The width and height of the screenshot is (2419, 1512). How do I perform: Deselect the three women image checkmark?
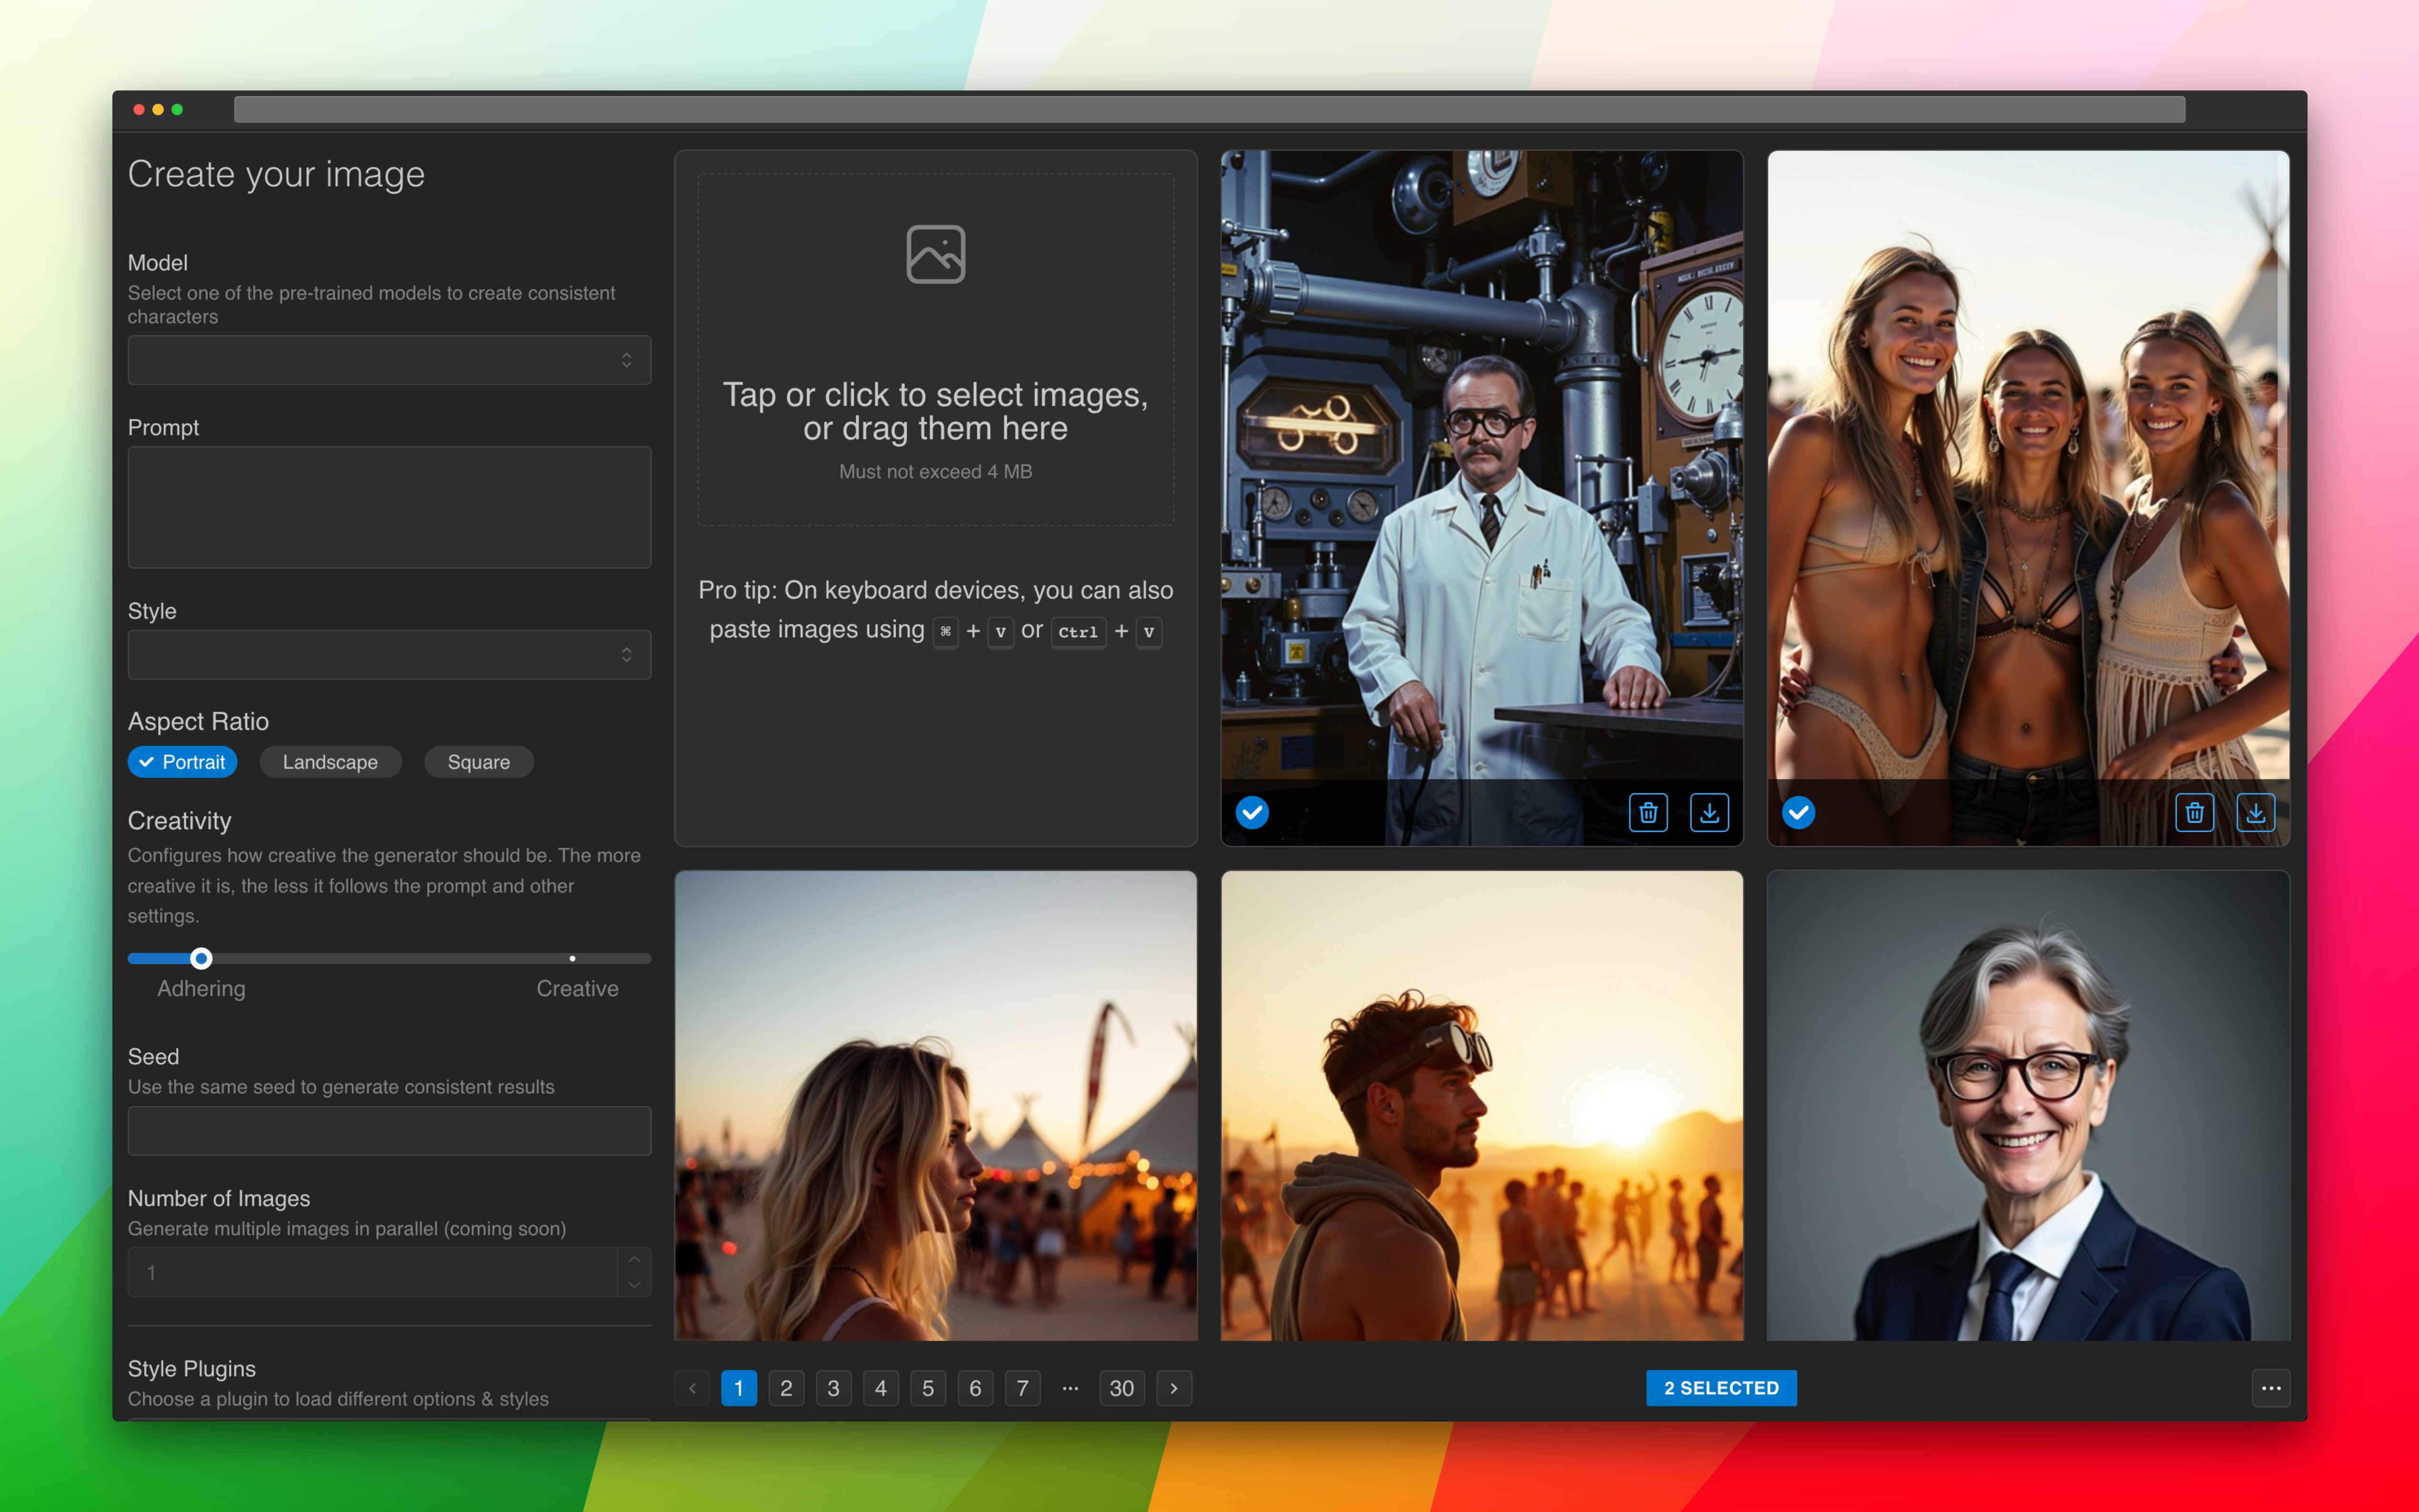pyautogui.click(x=1798, y=813)
